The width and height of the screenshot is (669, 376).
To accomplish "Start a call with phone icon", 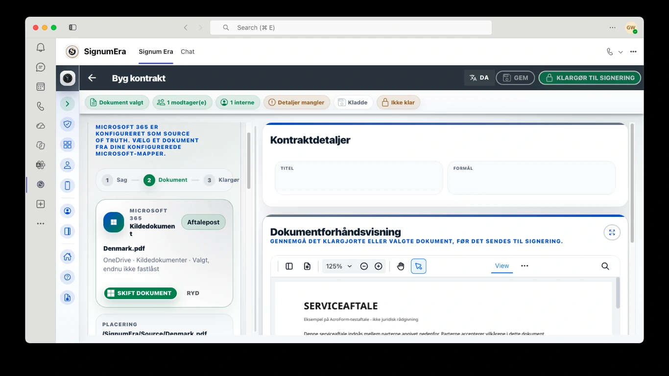I will pyautogui.click(x=609, y=51).
